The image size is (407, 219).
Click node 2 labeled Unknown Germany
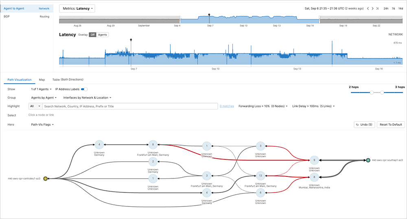click(x=153, y=161)
